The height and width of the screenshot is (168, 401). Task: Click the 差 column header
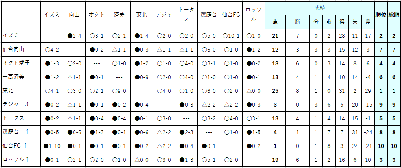click(368, 22)
